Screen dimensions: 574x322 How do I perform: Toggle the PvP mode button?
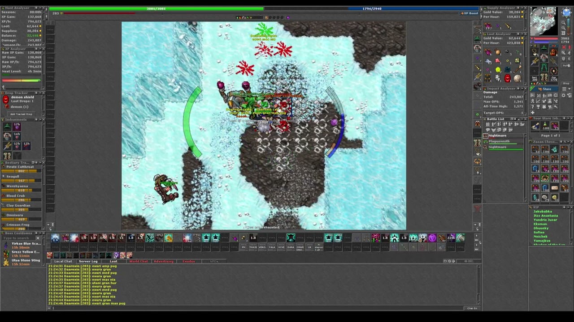pyautogui.click(x=566, y=65)
